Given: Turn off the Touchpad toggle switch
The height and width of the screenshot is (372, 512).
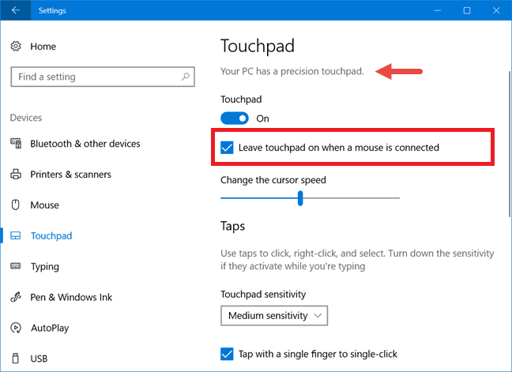Looking at the screenshot, I should point(235,118).
